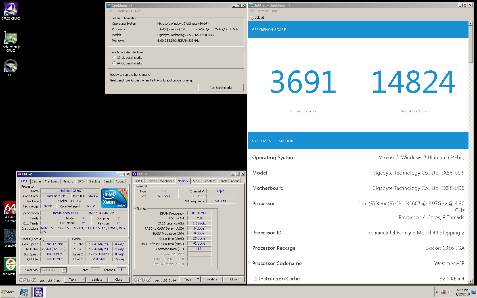Expand Tools dropdown arrow in Memory CPU-Z
The image size is (477, 298).
198,279
